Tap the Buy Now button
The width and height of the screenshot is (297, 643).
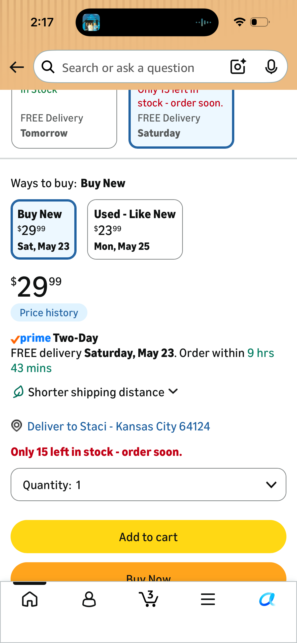point(148,572)
